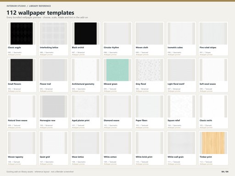
Task: Click the "Classic swirls" title text
Action: pos(206,121)
